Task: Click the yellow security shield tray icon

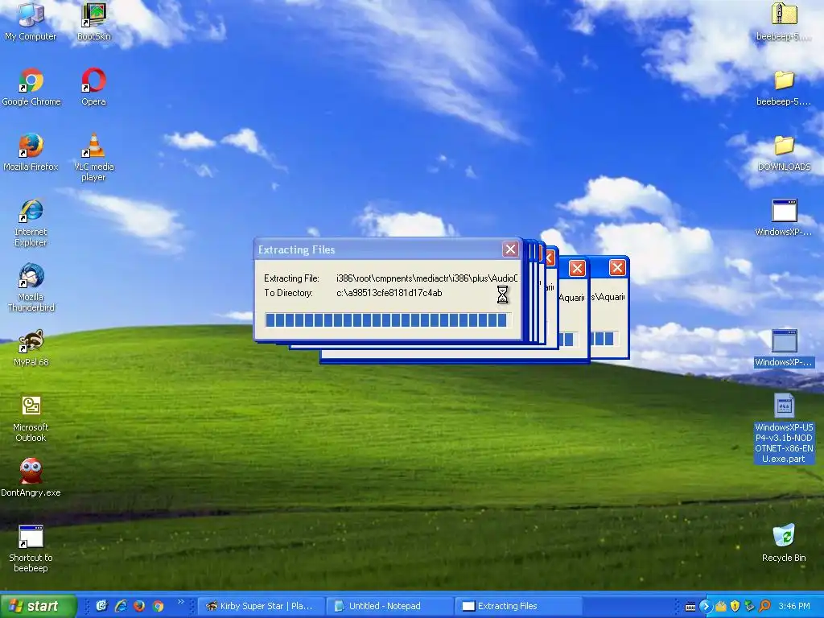Action: [735, 607]
